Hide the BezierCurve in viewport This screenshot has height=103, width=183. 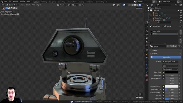(x=181, y=18)
